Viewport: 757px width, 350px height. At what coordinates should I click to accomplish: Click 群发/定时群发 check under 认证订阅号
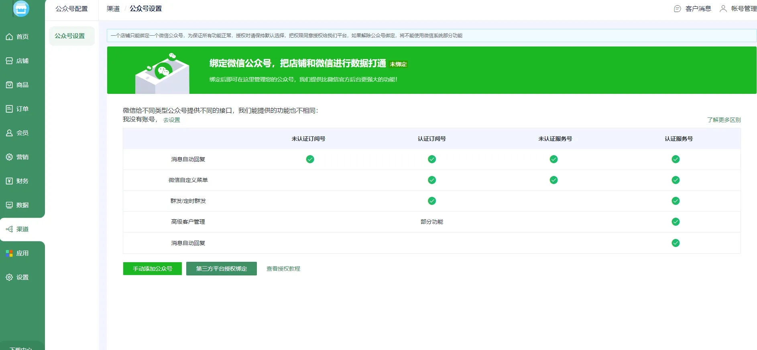click(x=432, y=201)
